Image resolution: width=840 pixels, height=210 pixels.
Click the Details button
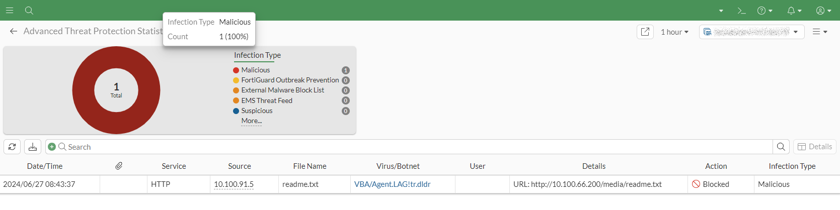(815, 147)
